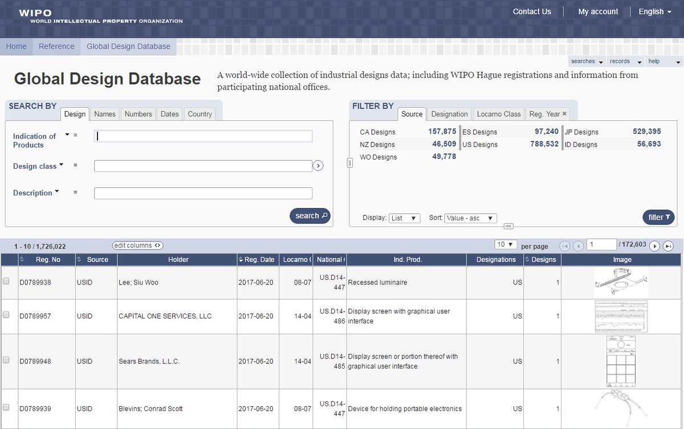Go to next results page
The image size is (684, 429).
655,246
